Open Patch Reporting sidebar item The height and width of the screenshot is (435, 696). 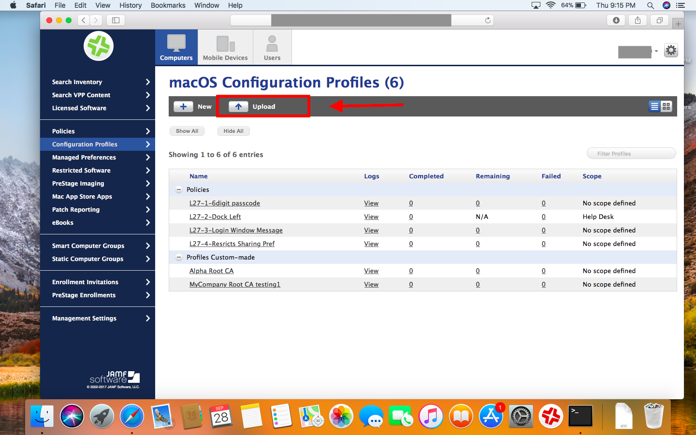coord(98,210)
